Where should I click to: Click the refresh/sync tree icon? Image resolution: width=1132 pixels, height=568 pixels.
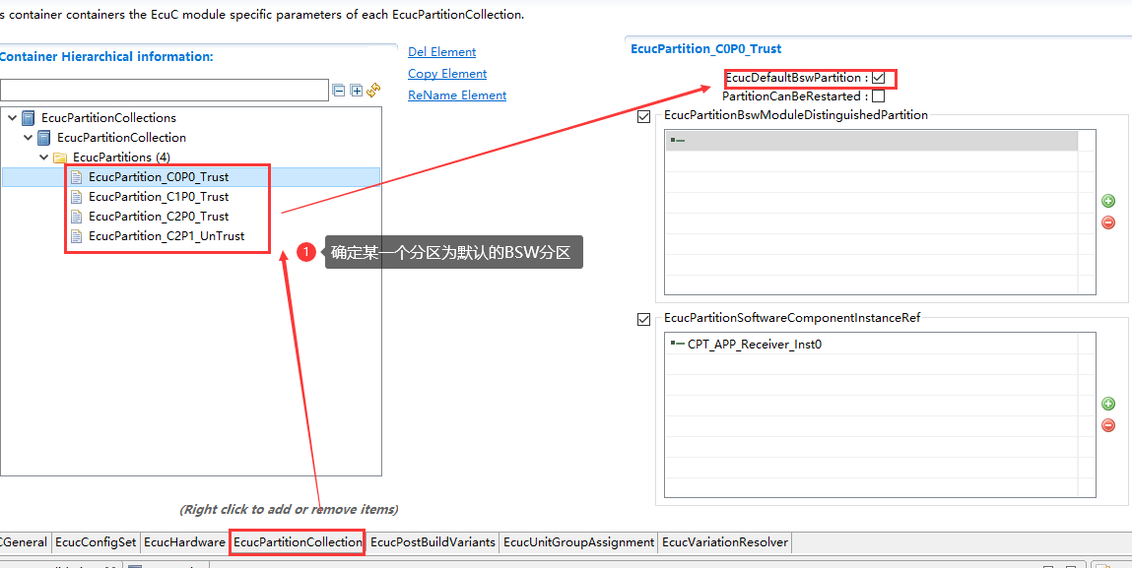click(373, 91)
